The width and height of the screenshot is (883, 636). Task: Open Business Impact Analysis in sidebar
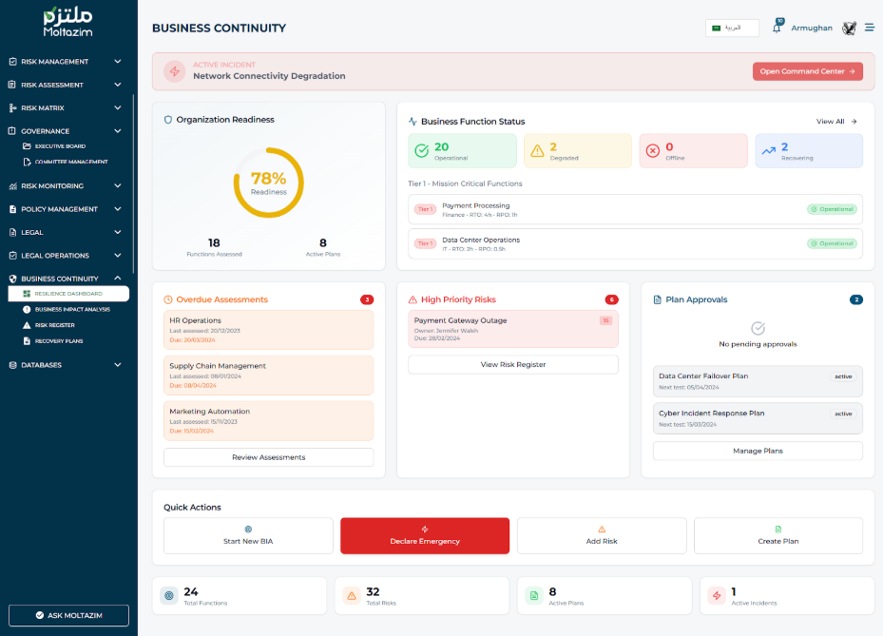(x=72, y=309)
